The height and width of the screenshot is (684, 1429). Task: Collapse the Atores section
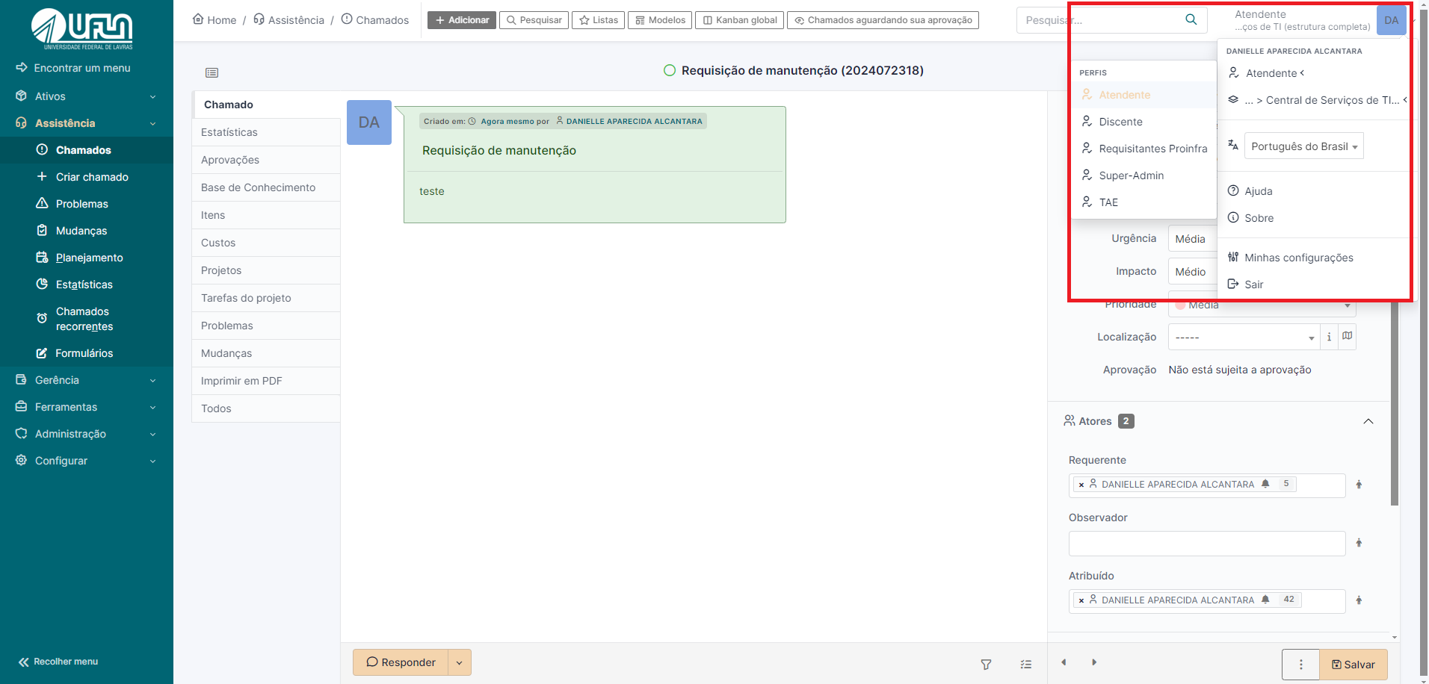click(x=1368, y=421)
